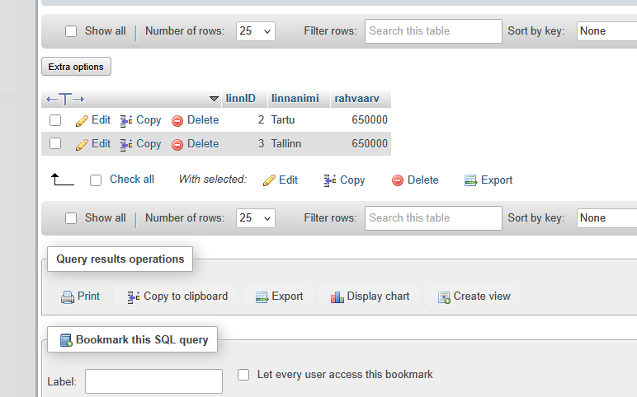Click the bookmark Label input field

click(153, 381)
